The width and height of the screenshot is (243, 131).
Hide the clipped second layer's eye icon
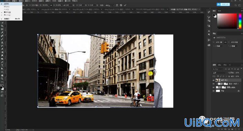click(x=214, y=84)
